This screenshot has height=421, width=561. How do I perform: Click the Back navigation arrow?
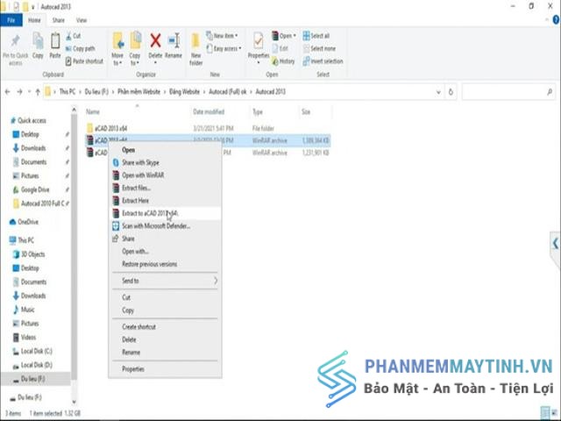pos(7,92)
